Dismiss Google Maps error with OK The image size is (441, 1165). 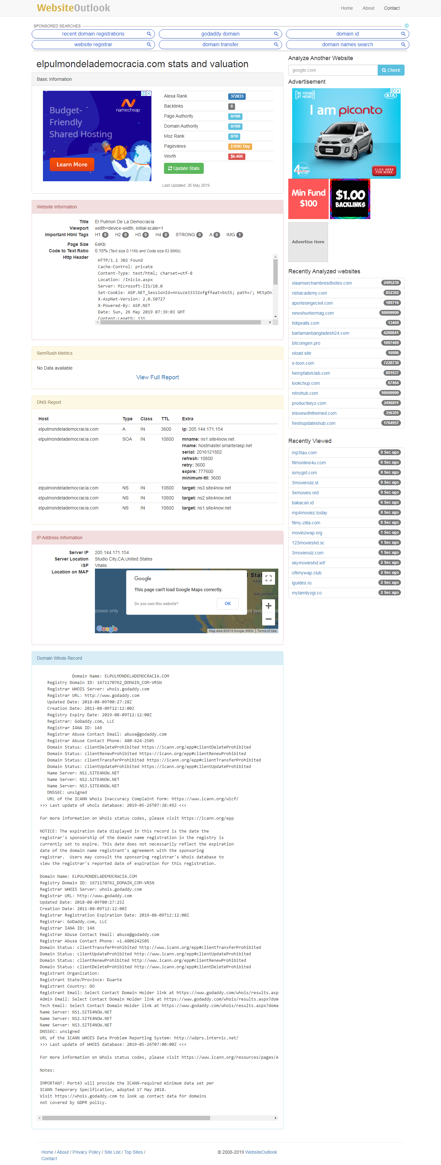tap(228, 603)
